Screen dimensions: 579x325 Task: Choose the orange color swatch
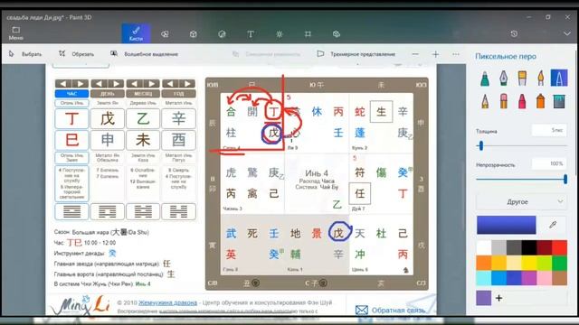point(484,263)
